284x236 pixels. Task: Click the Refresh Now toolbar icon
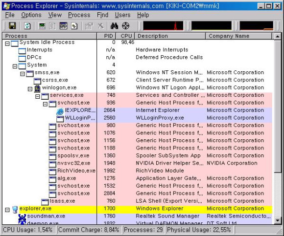coord(27,26)
